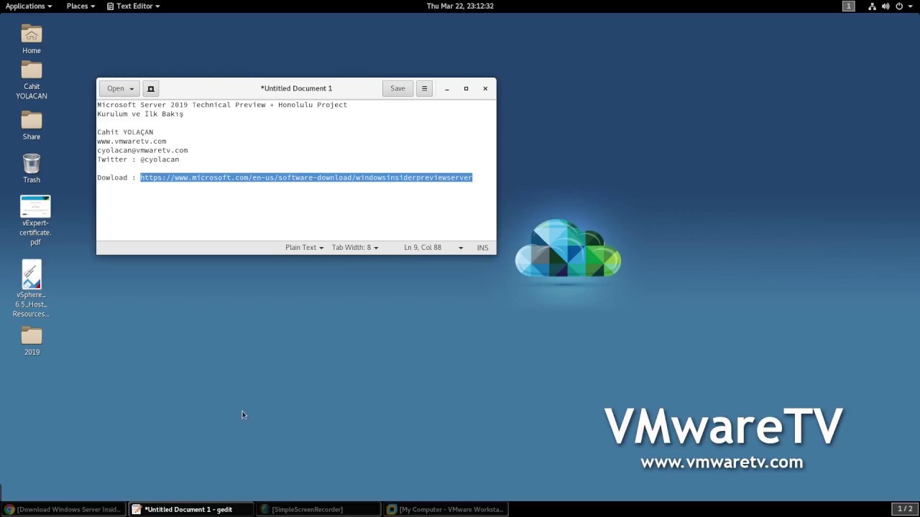Click the 'Twitter : @cyolacan' line
The height and width of the screenshot is (517, 920).
(138, 159)
